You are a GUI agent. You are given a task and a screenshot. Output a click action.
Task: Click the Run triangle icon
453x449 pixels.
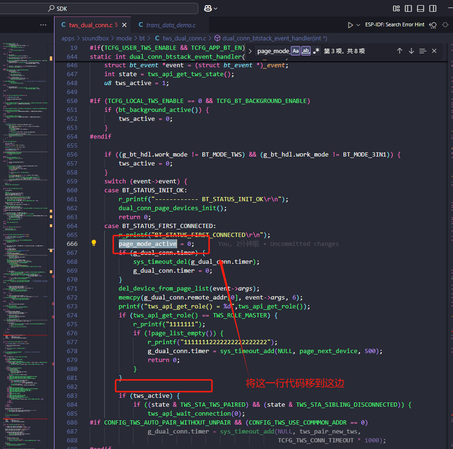pos(350,25)
